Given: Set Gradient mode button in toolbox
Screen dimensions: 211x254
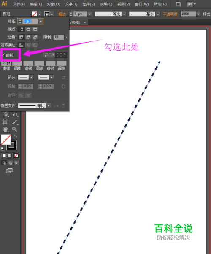Looking at the screenshot, I should point(10,156).
